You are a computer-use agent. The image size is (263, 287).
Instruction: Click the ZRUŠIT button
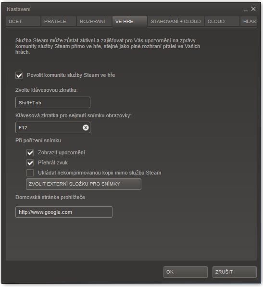click(x=235, y=272)
